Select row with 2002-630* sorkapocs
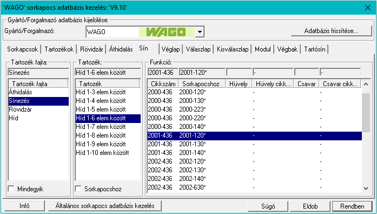This screenshot has width=377, height=214. (x=254, y=187)
